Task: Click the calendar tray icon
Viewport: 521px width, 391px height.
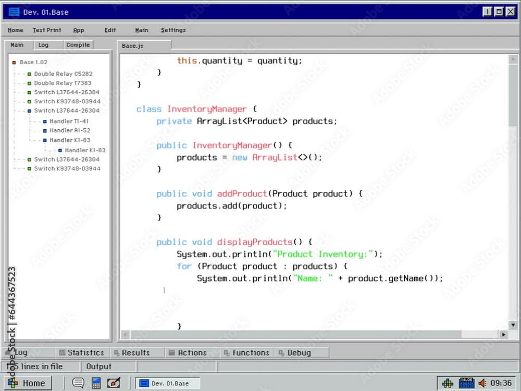Action: (x=466, y=383)
